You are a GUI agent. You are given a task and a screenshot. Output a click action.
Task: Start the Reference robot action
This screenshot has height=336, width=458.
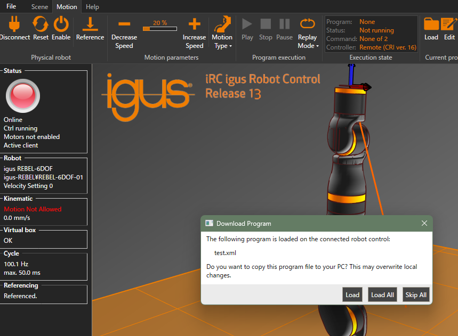point(90,24)
